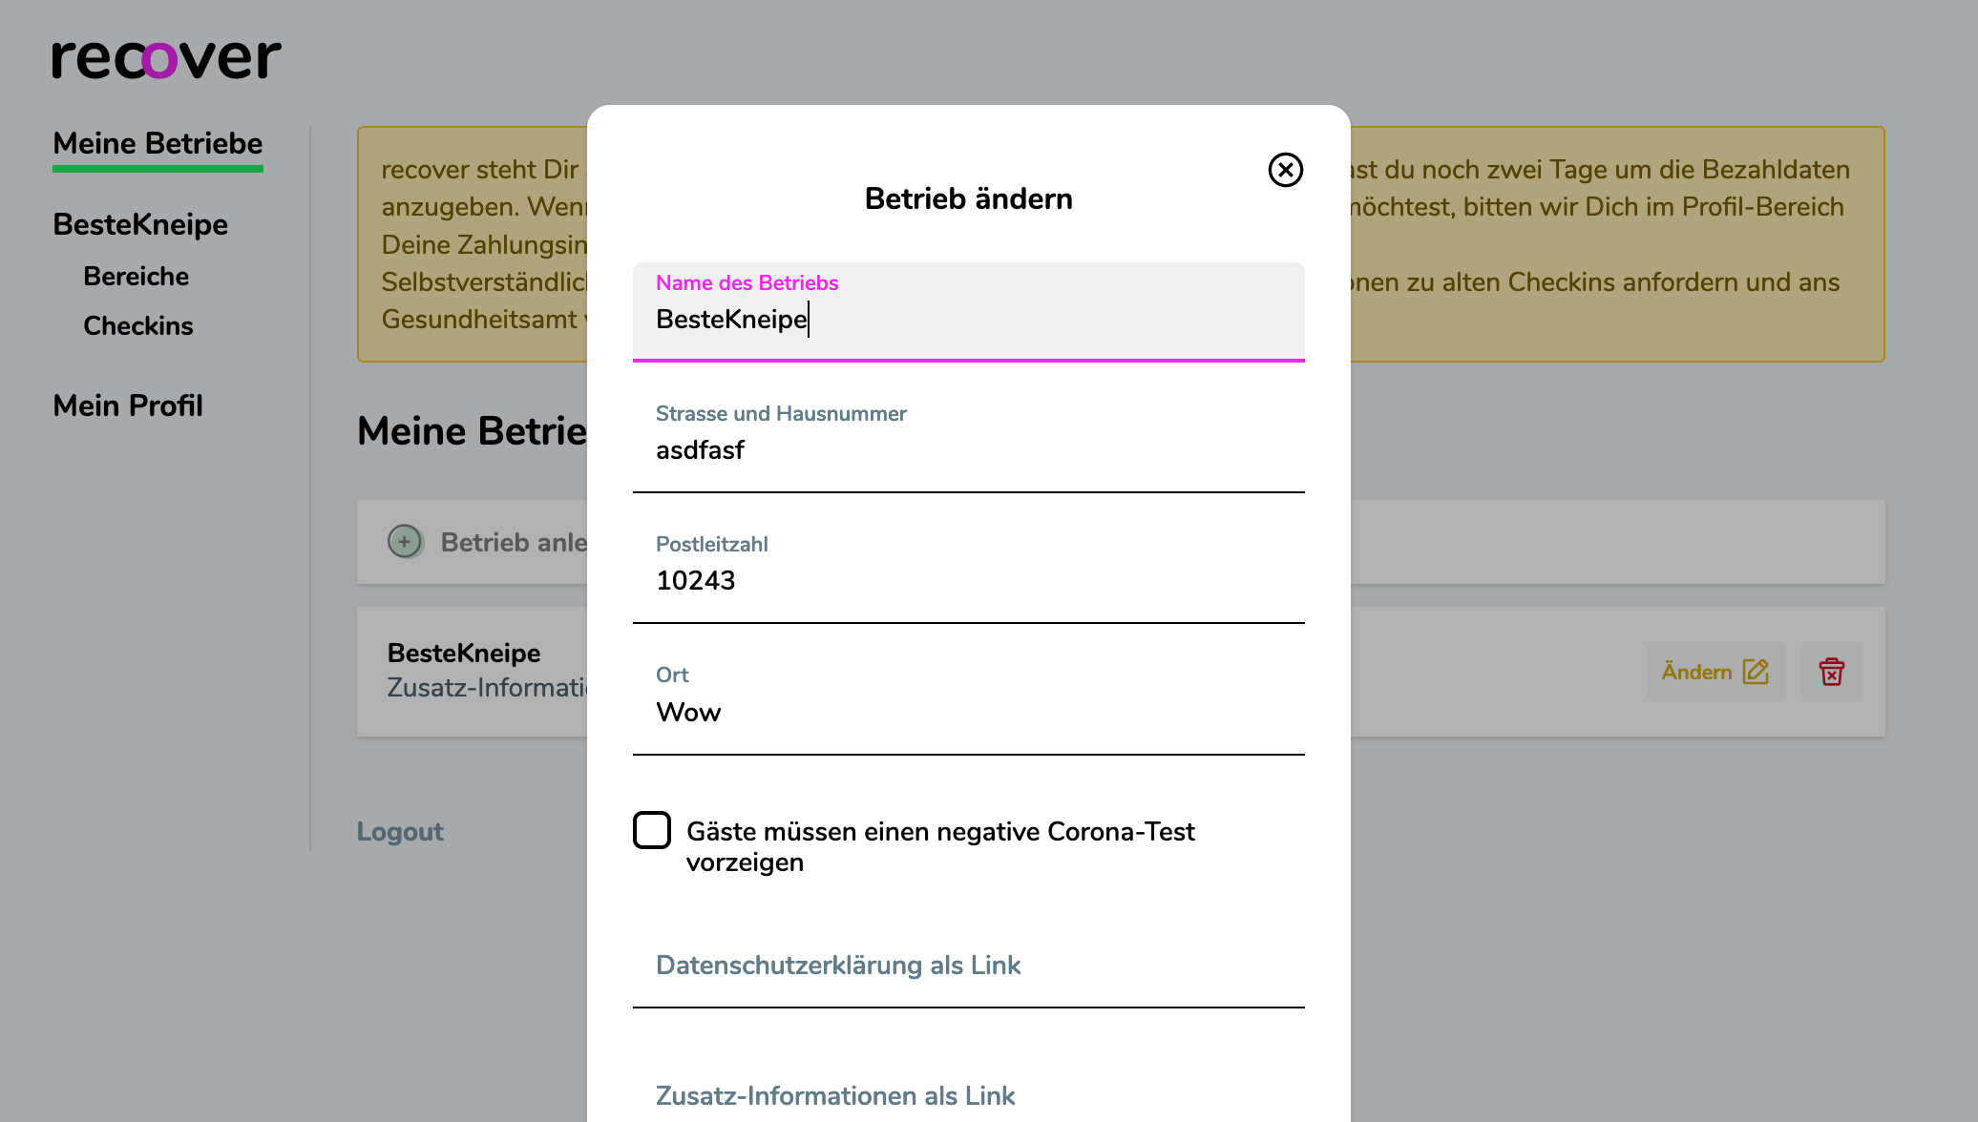Click Zusatz-Informationen als Link field
This screenshot has width=1978, height=1122.
[834, 1095]
